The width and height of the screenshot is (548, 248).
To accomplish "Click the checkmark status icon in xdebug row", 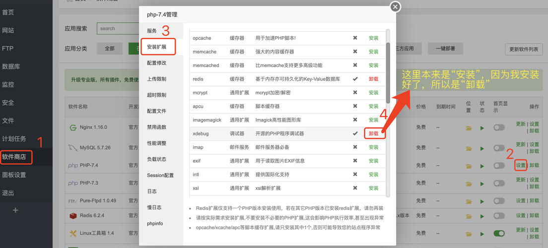I will (355, 133).
